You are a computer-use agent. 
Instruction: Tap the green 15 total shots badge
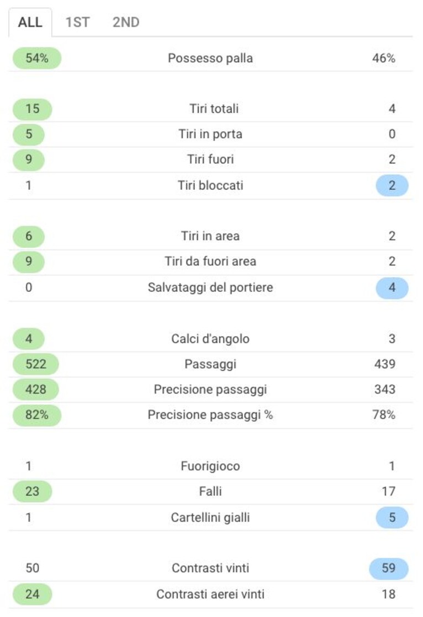(32, 109)
